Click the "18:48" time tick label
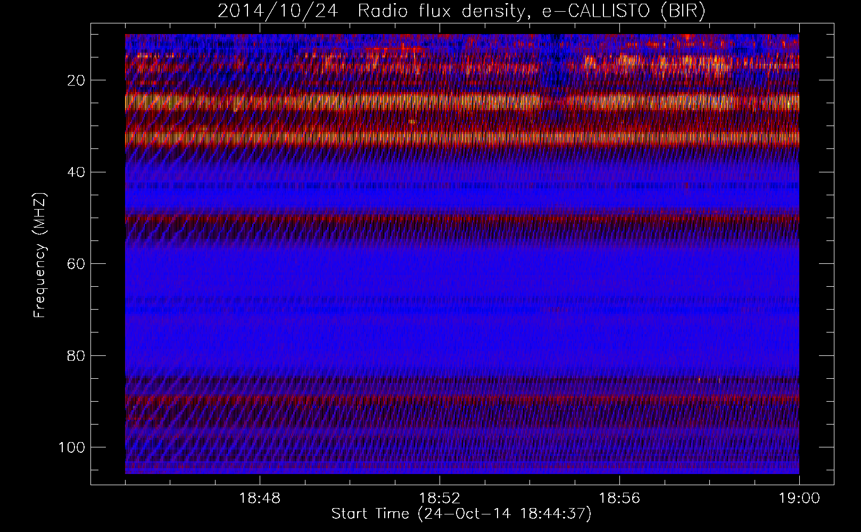Screen dimensions: 861x532 tap(260, 498)
